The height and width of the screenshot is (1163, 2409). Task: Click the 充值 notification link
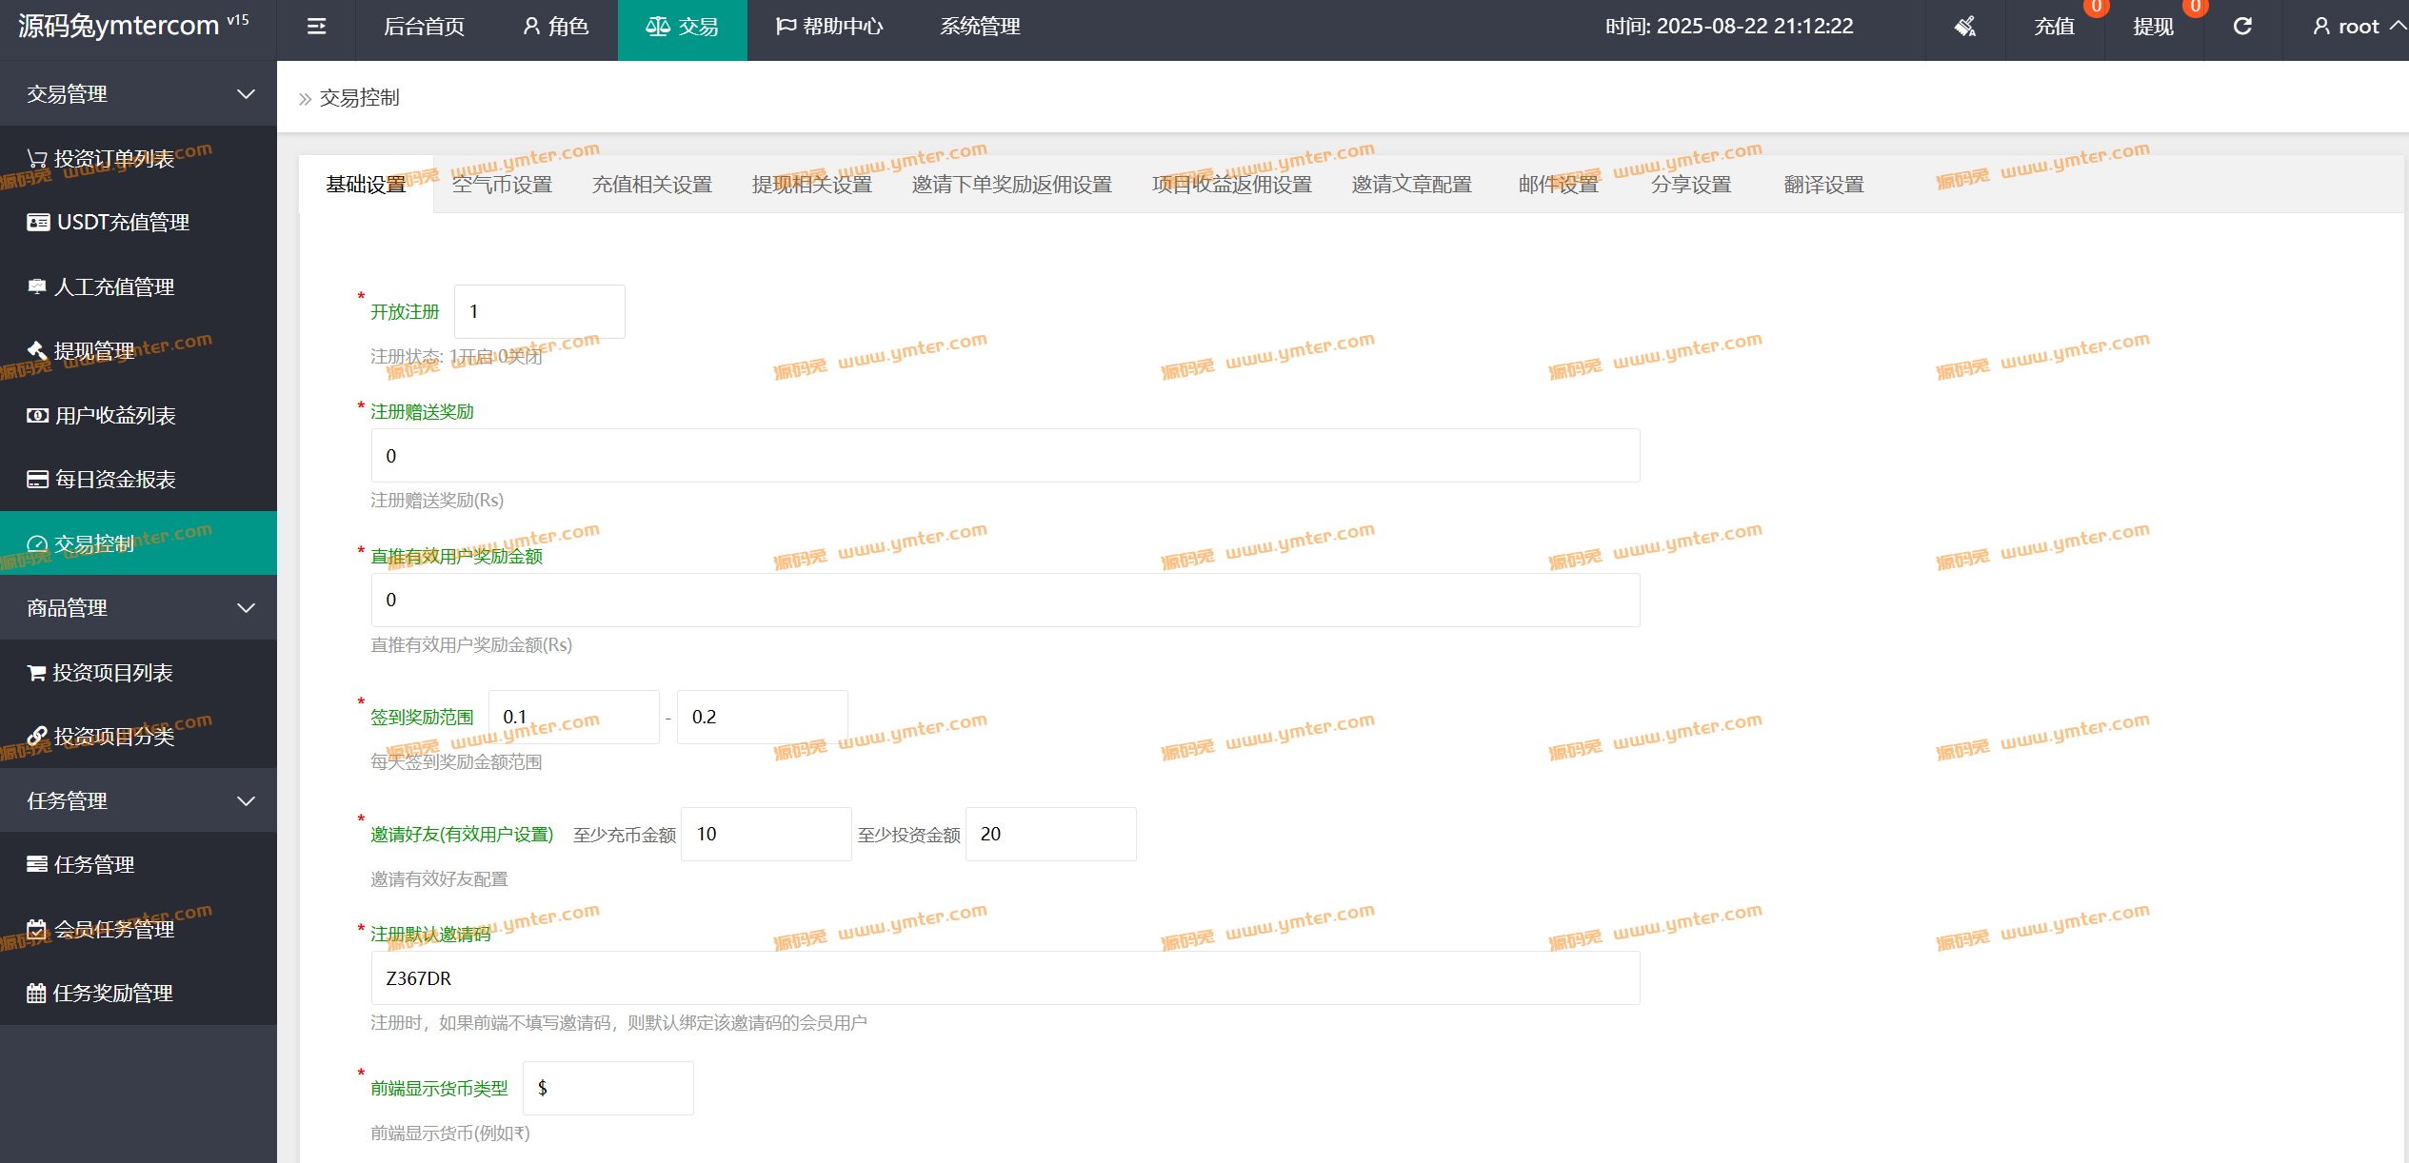tap(2054, 27)
